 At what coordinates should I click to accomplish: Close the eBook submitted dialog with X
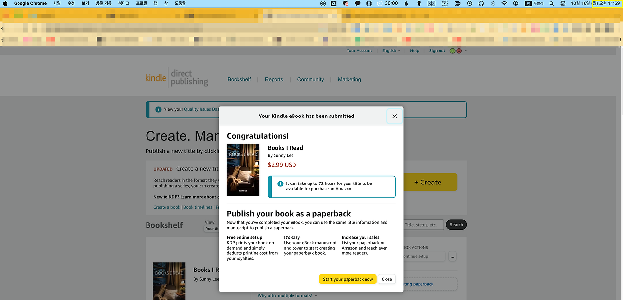pyautogui.click(x=394, y=116)
